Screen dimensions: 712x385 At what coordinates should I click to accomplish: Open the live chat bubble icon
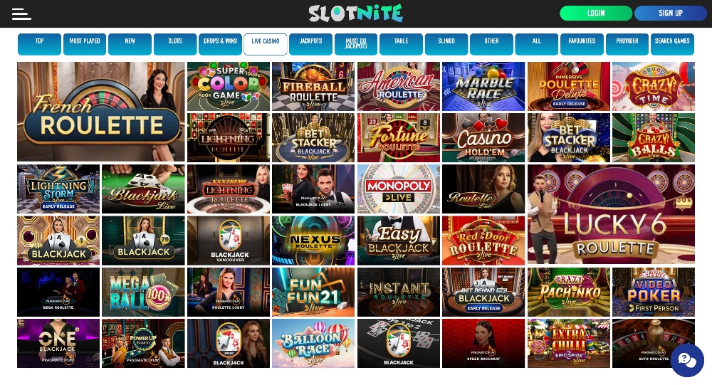point(687,360)
